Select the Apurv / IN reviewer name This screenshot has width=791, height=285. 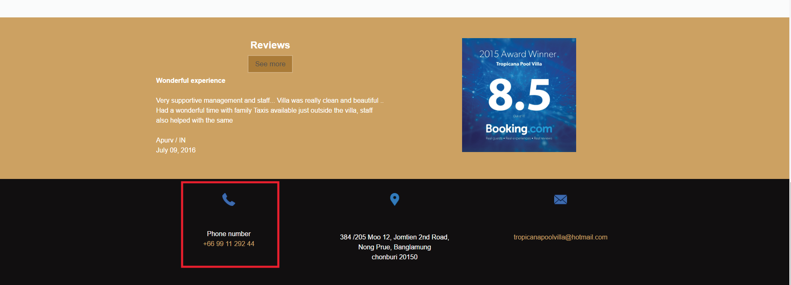[x=171, y=140]
